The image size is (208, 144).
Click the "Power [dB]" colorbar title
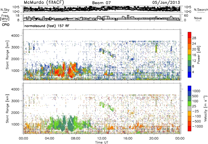click(x=198, y=55)
